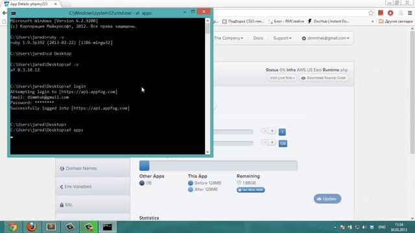Click Download Source Code button
Screen dimensions: 415x233
point(324,78)
